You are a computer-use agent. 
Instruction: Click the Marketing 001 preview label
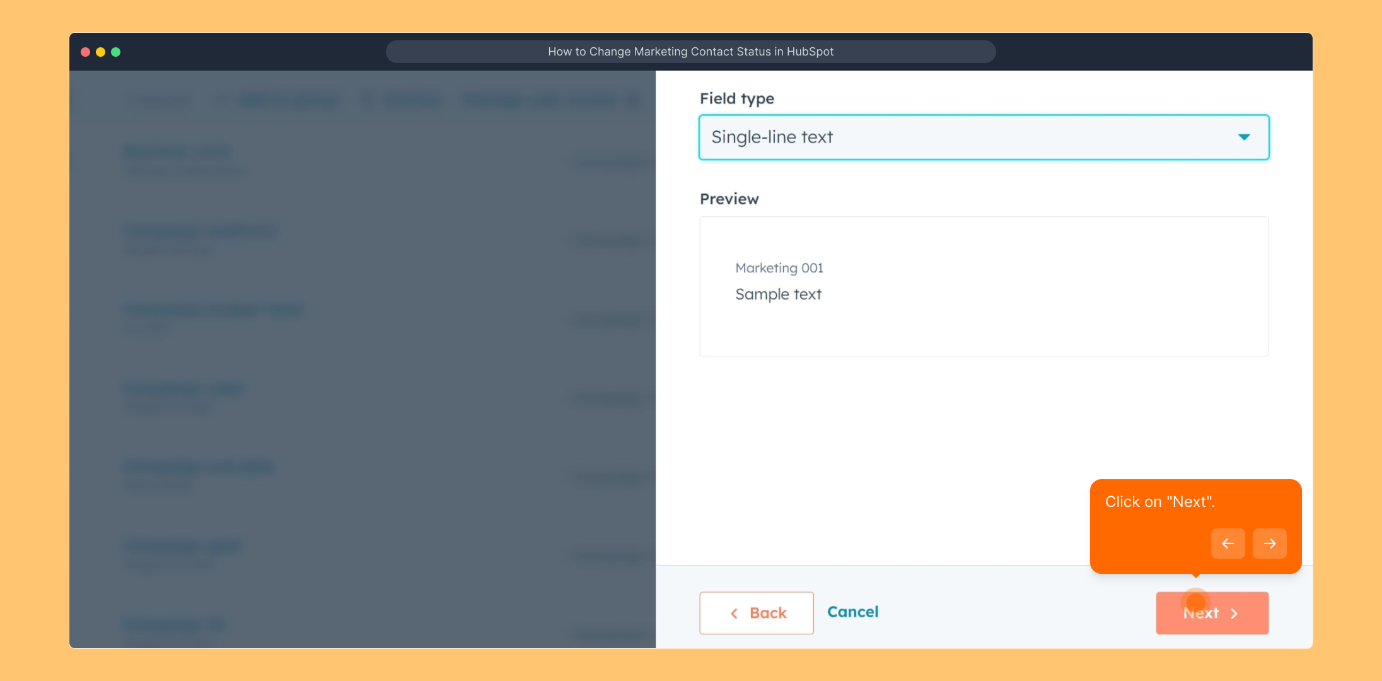click(x=779, y=268)
